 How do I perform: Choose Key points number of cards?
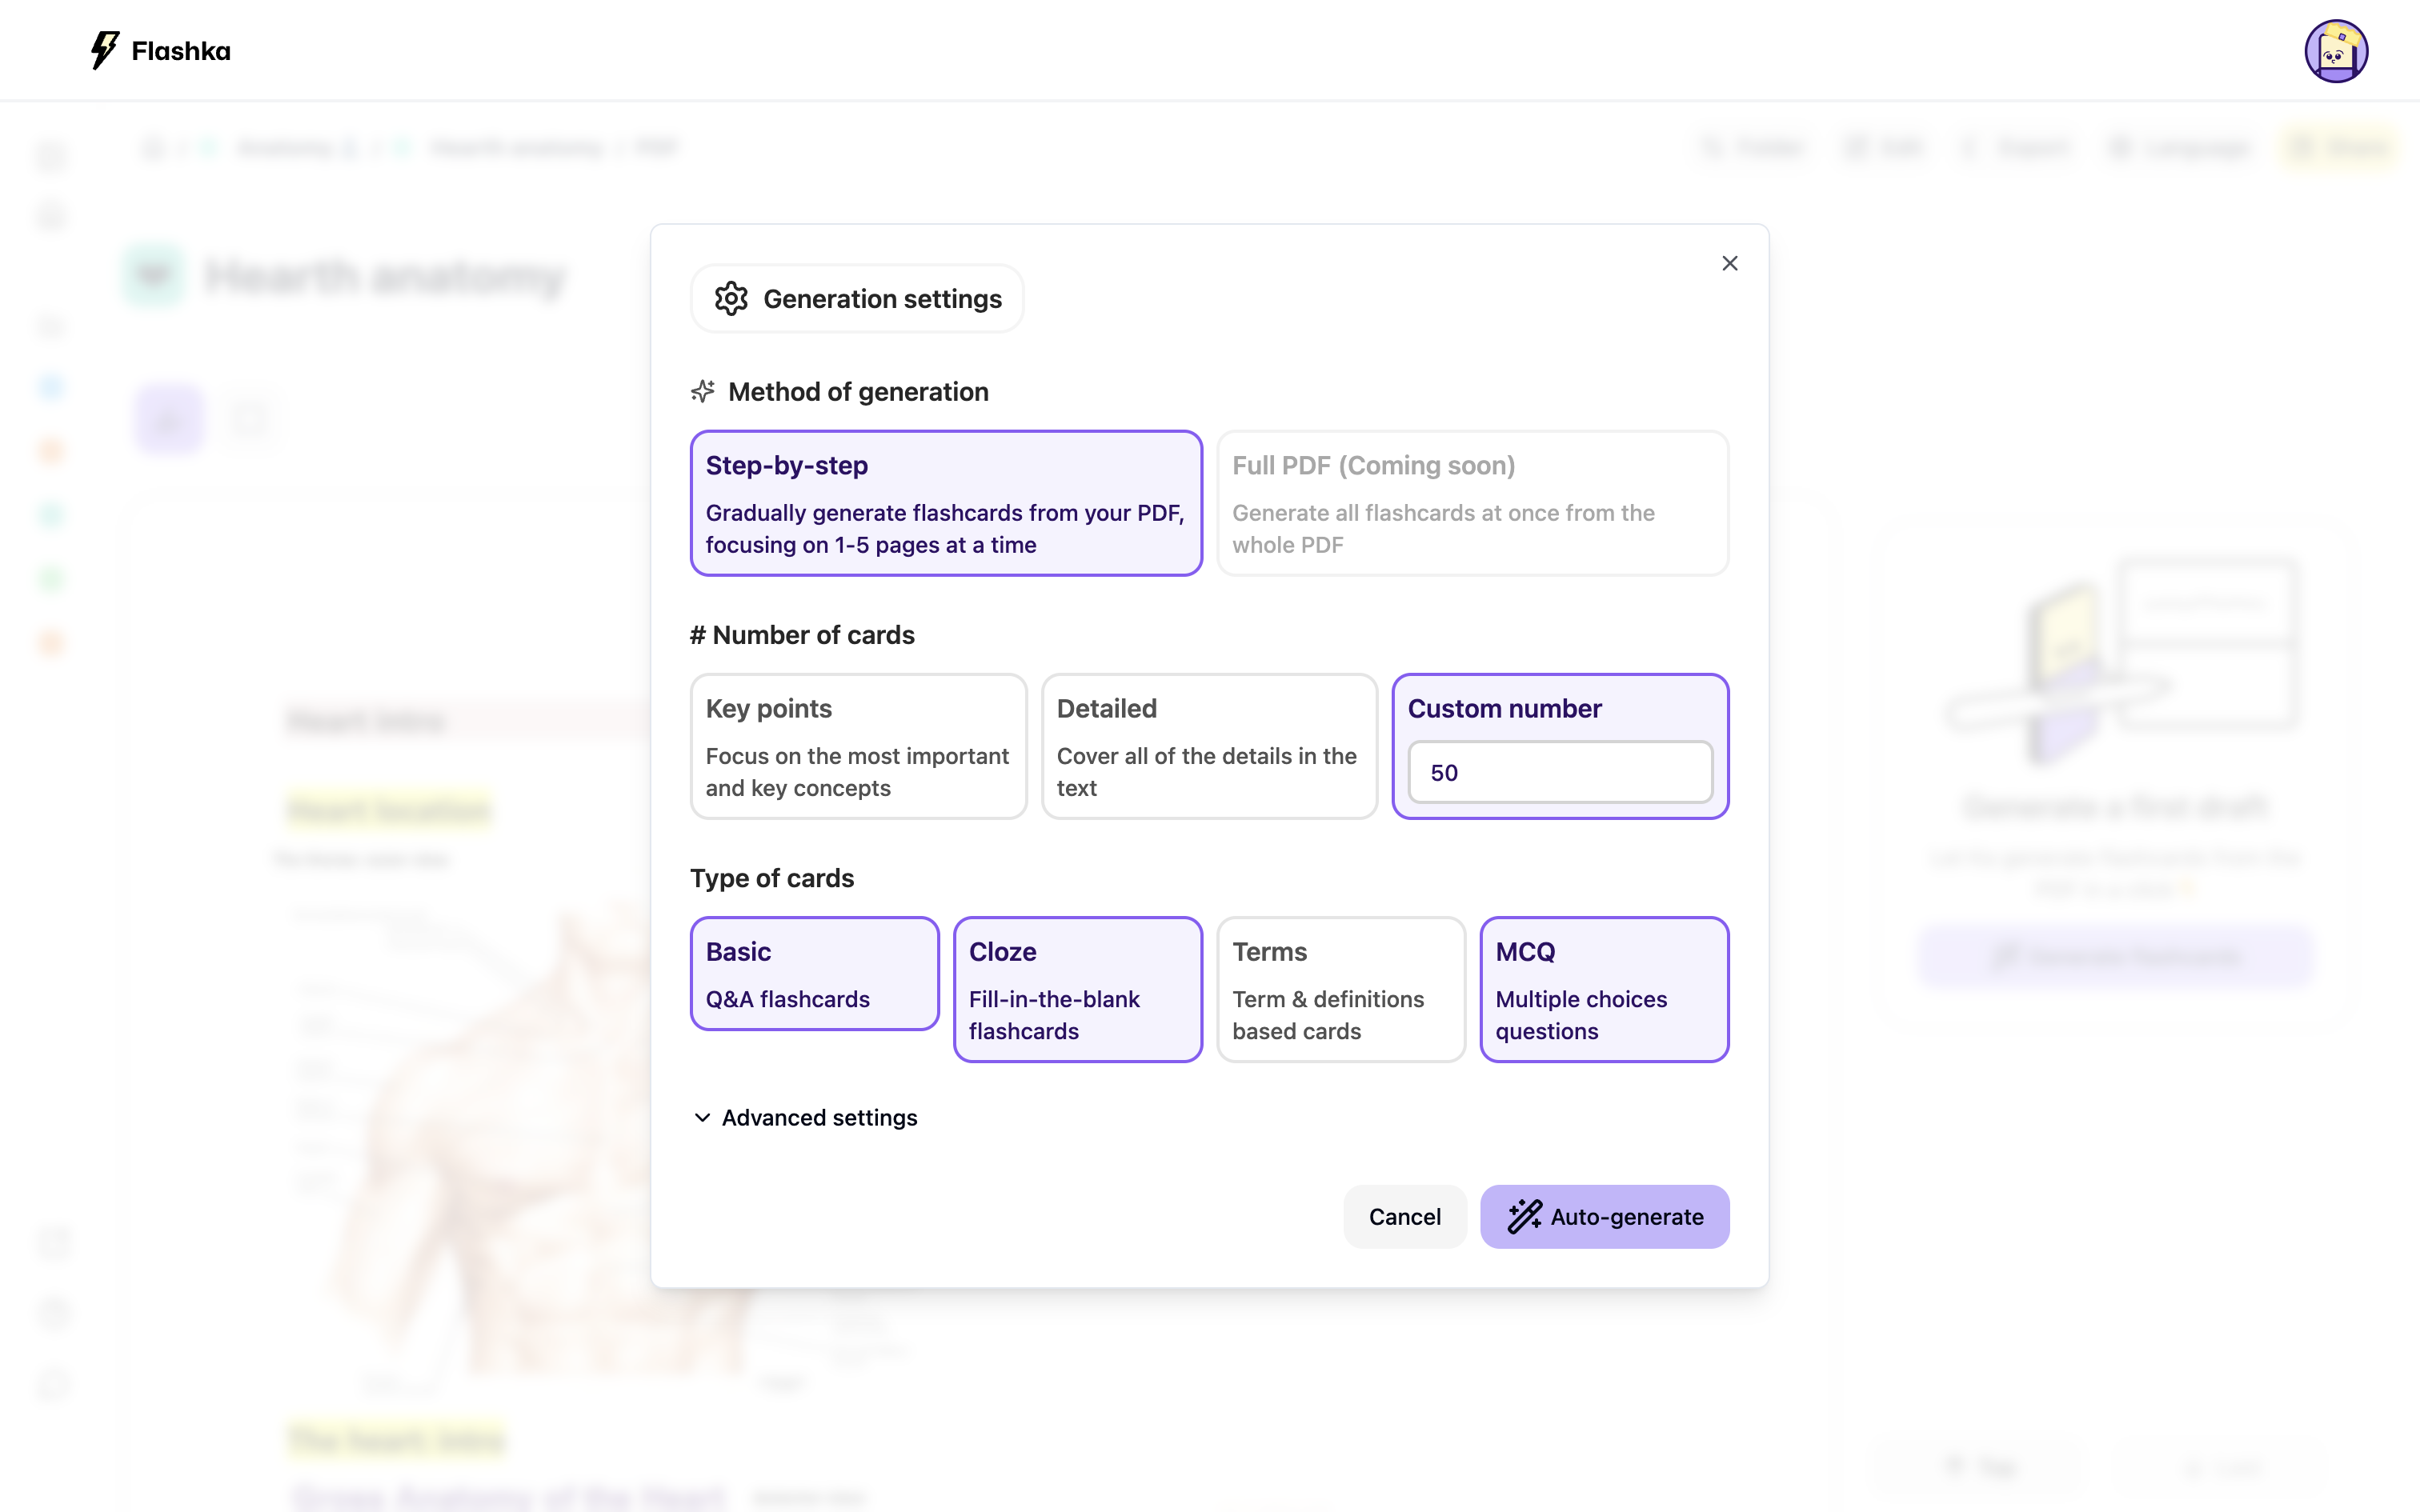pos(858,746)
